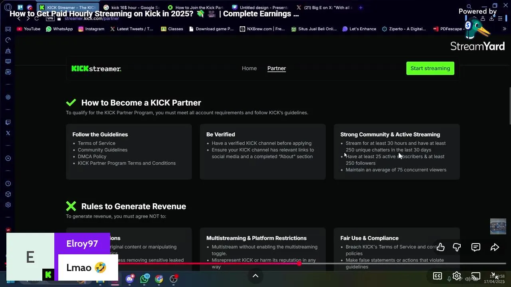Cast video to TV icon
Viewport: 511px width, 287px height.
475,276
